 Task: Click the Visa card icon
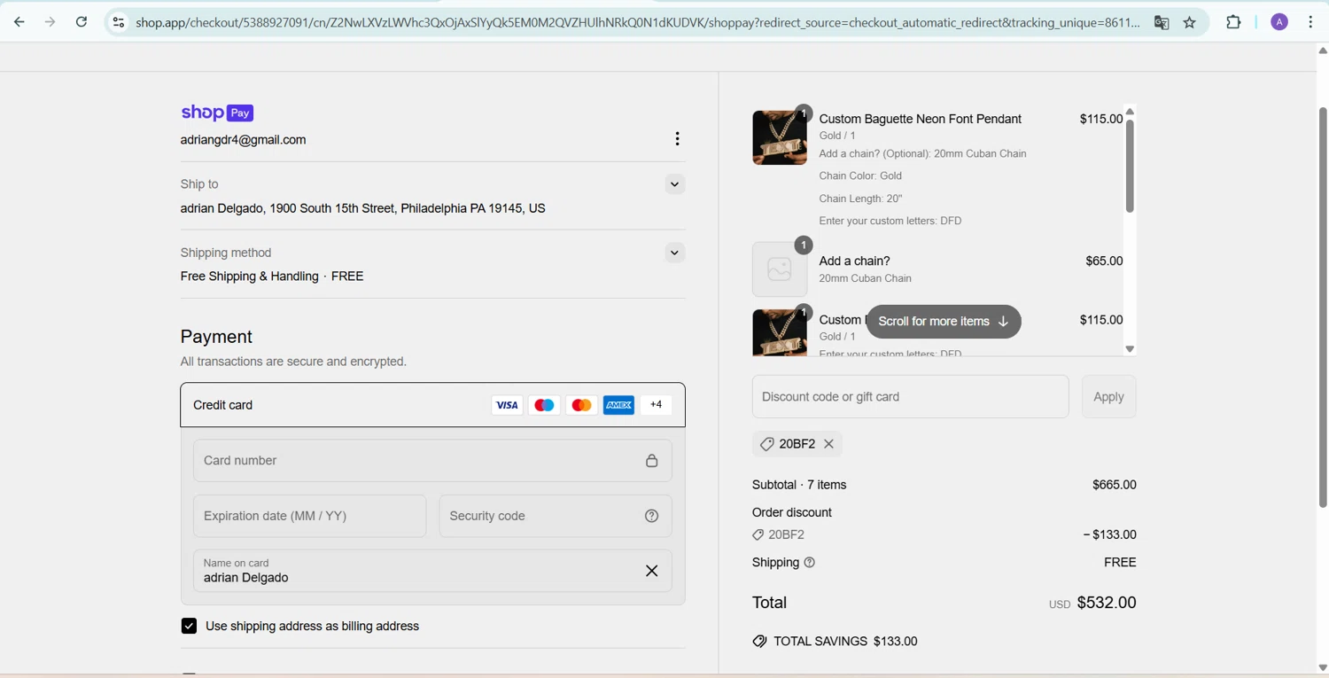[x=507, y=405]
